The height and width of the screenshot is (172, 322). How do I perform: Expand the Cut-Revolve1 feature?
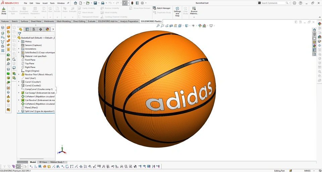tap(19, 100)
